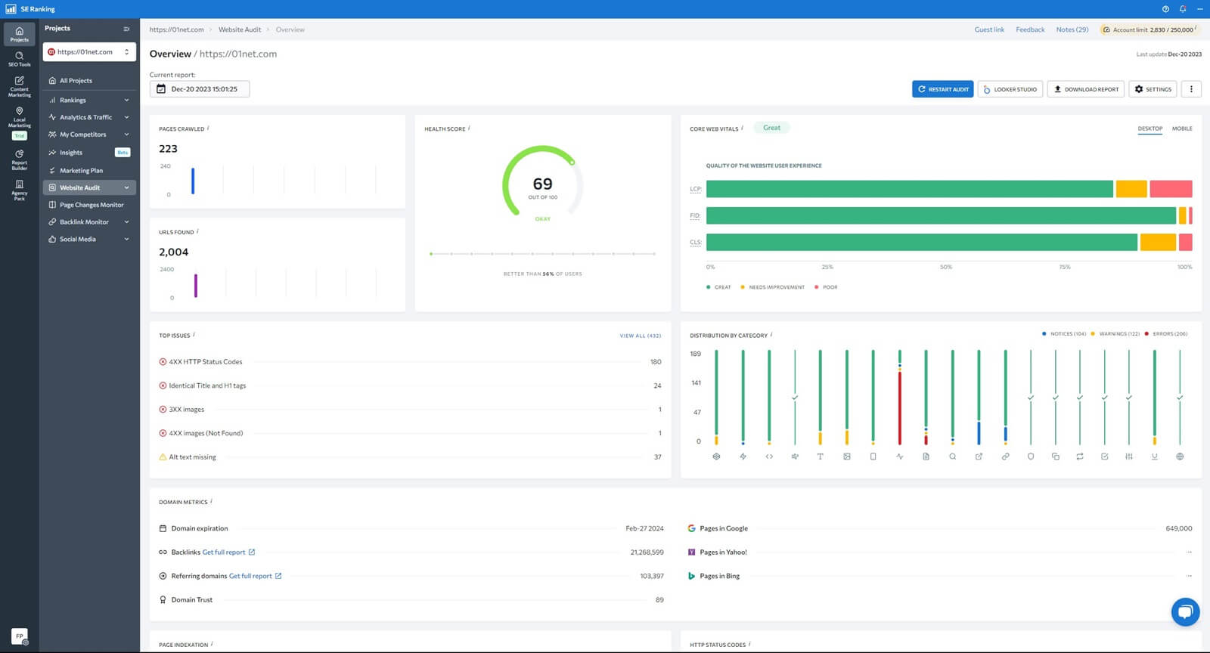Toggle Warnings legend in distribution chart
This screenshot has width=1210, height=653.
coord(1115,333)
